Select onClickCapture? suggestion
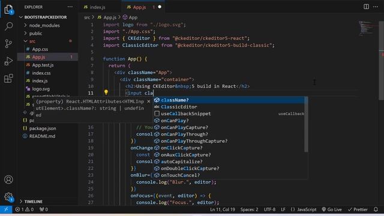Screen dimensions: 384x216 (x=229, y=148)
